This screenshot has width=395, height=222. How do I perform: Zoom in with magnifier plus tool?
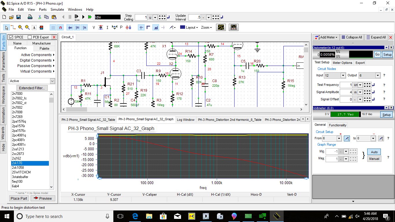point(20,27)
